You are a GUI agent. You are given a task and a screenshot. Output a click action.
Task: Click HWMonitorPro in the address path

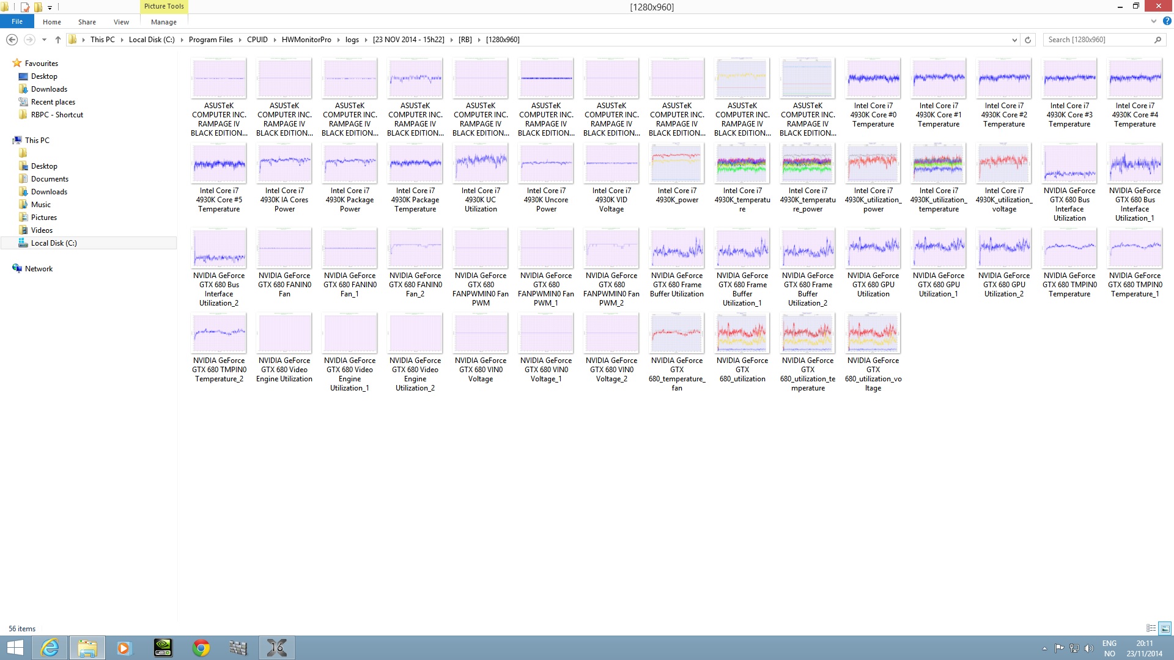click(306, 40)
